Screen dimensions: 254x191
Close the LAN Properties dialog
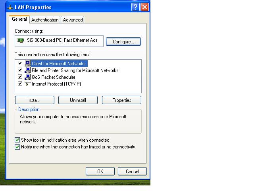(144, 7)
